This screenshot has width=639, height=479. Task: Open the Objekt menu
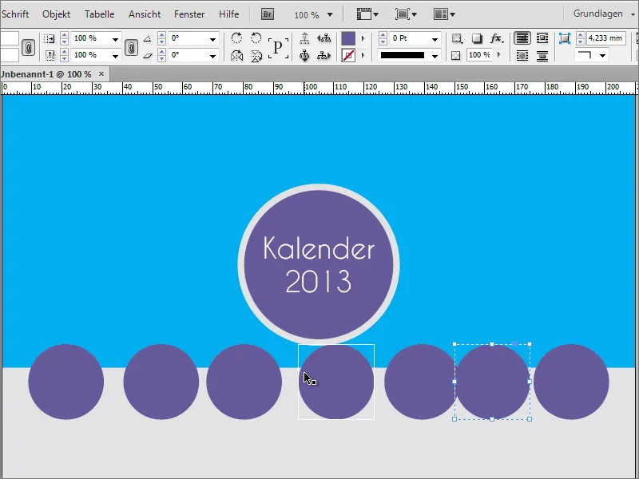click(56, 14)
